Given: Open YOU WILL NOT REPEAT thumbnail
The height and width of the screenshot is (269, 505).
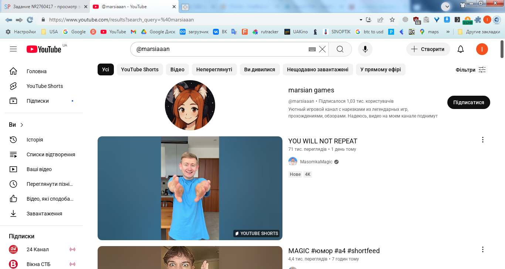Looking at the screenshot, I should [x=190, y=188].
